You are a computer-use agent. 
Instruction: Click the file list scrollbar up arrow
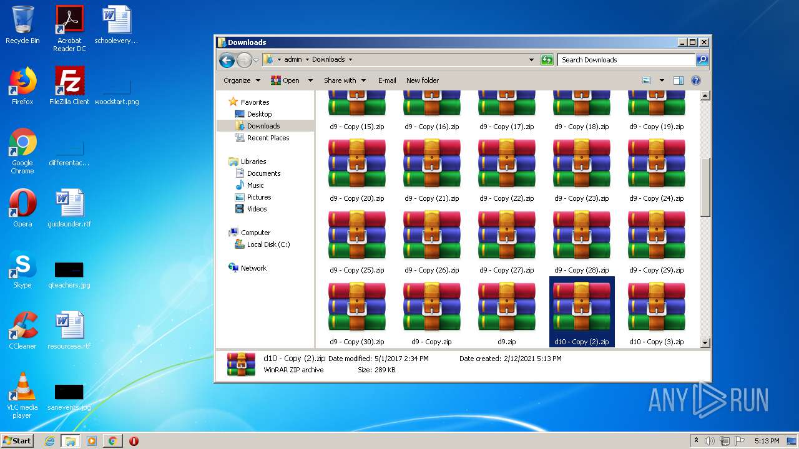tap(705, 95)
